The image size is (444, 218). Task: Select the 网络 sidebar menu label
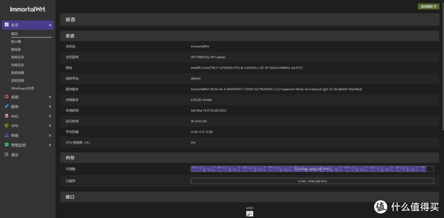15,135
